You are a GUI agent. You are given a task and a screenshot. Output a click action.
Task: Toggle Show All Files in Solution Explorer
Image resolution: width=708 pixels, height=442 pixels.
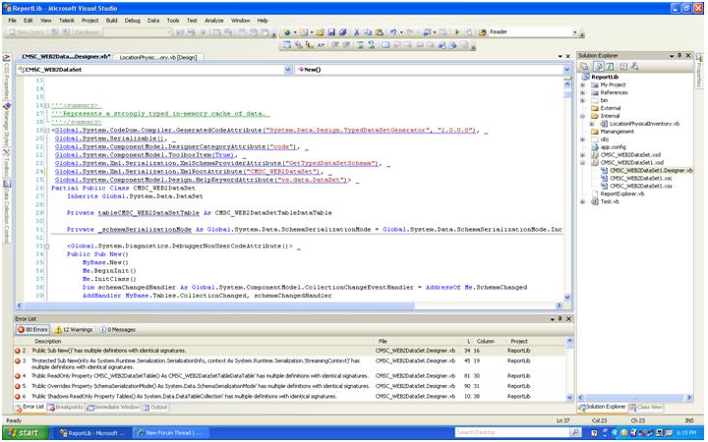coord(599,67)
